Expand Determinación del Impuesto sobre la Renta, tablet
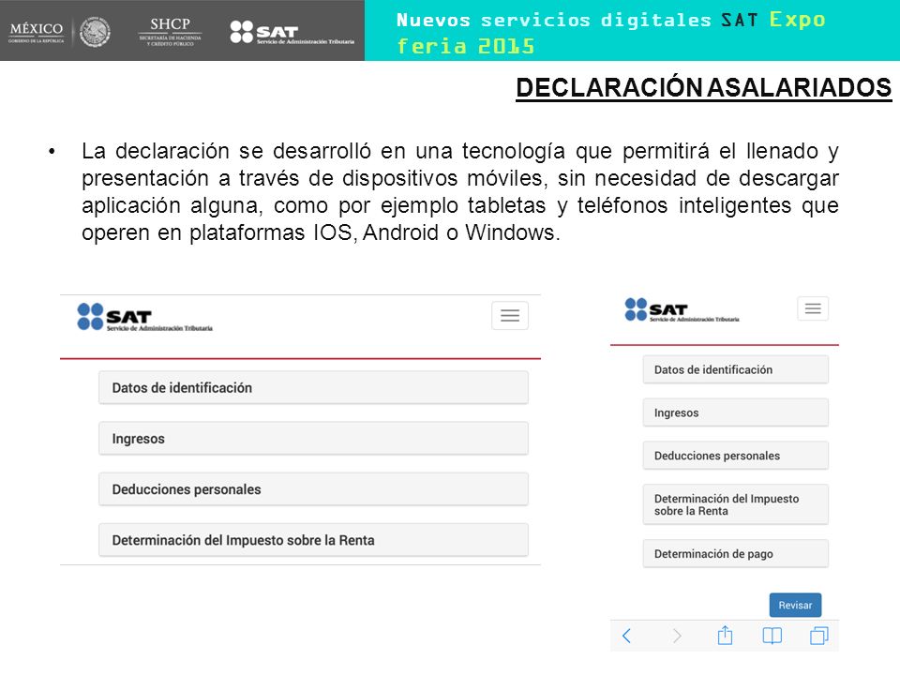The width and height of the screenshot is (900, 675). 313,540
